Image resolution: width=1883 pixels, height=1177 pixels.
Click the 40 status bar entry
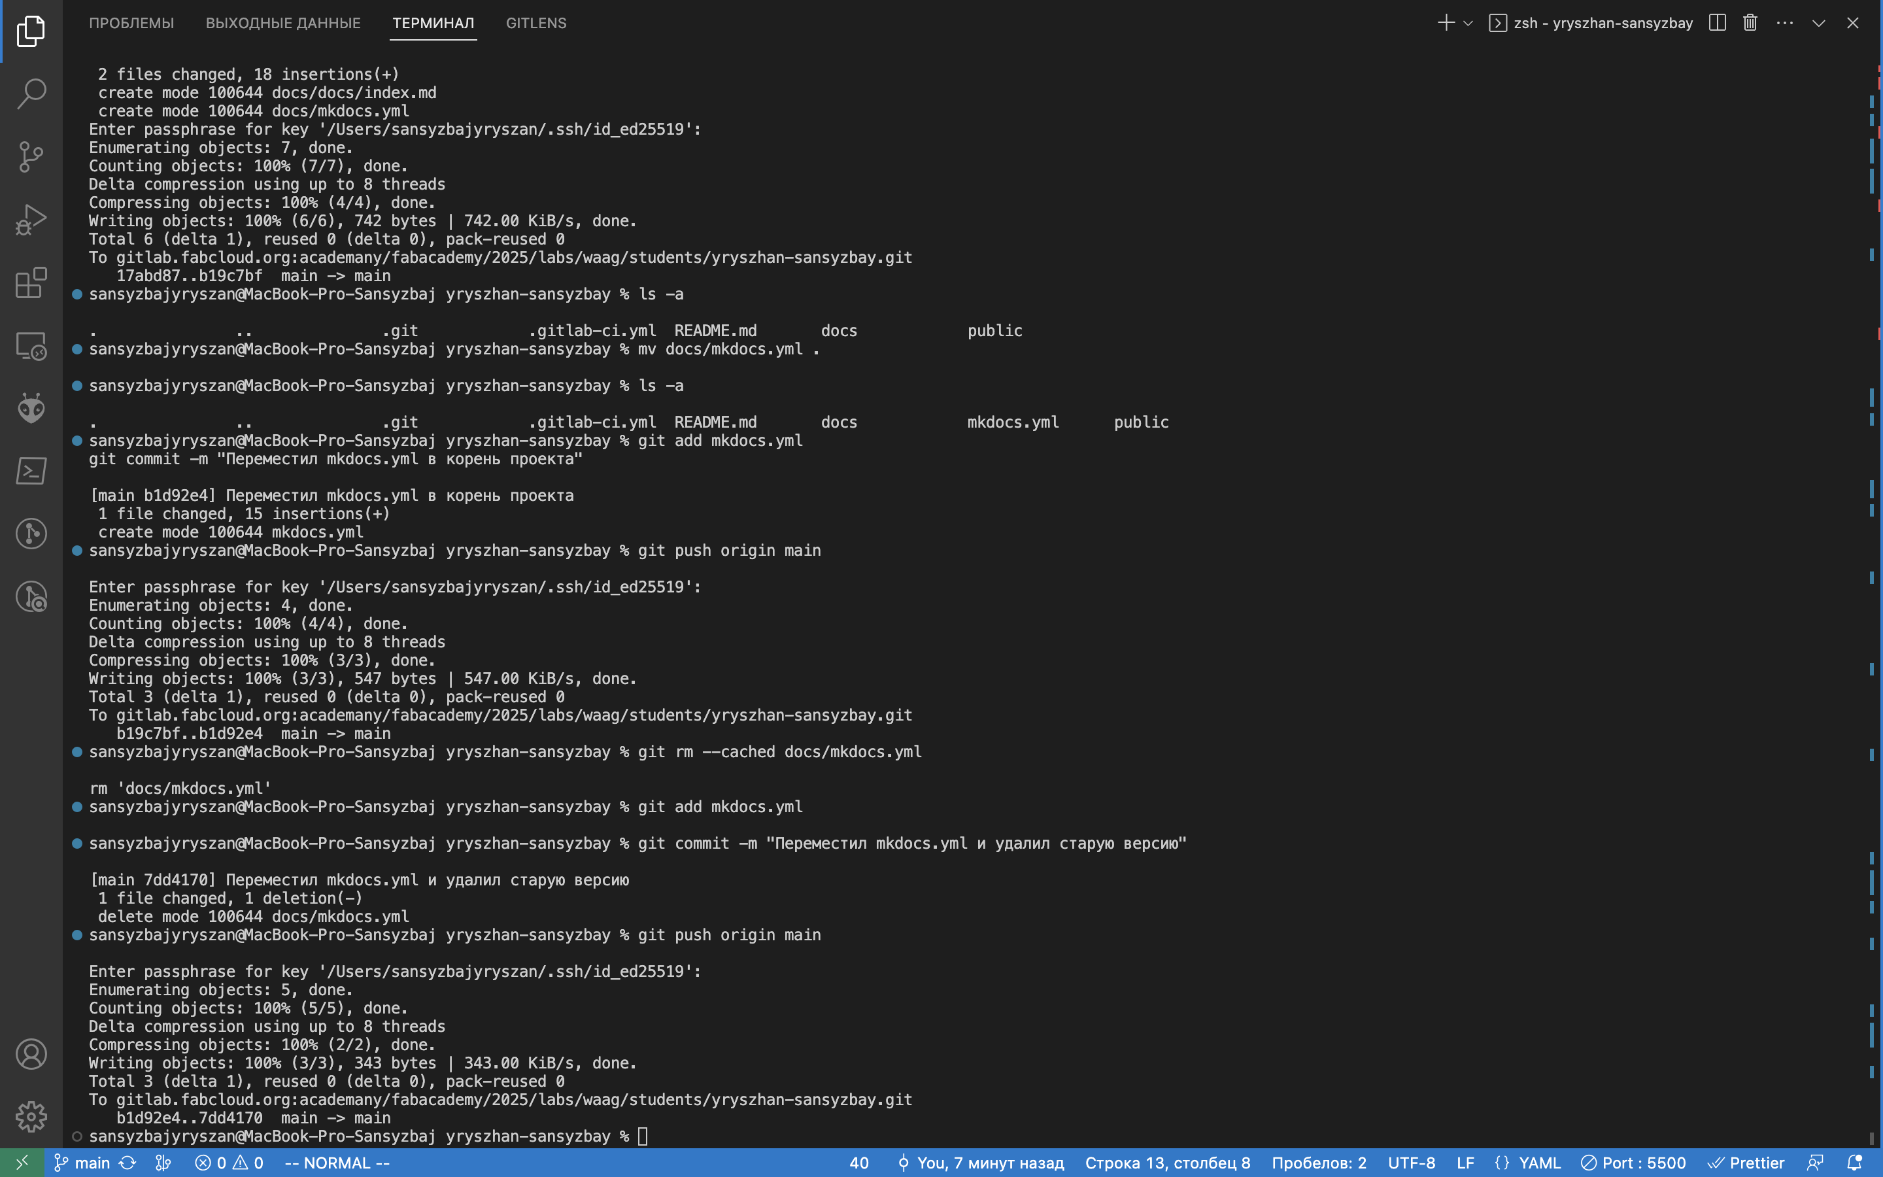859,1162
